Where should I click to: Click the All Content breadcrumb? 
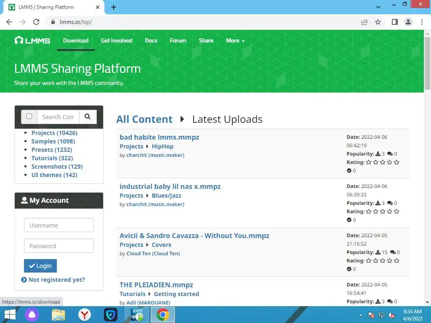click(x=144, y=119)
